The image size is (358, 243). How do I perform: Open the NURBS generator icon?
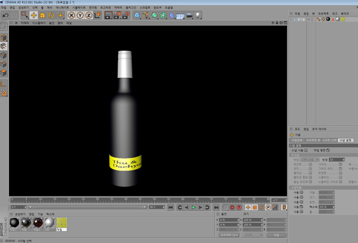tap(155, 15)
